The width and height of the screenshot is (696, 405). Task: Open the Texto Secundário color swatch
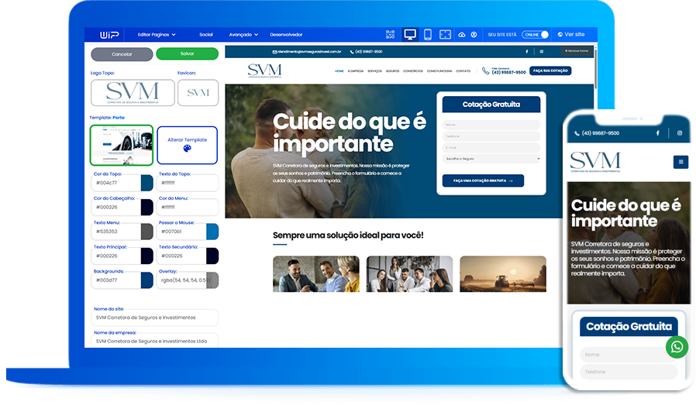pos(212,256)
